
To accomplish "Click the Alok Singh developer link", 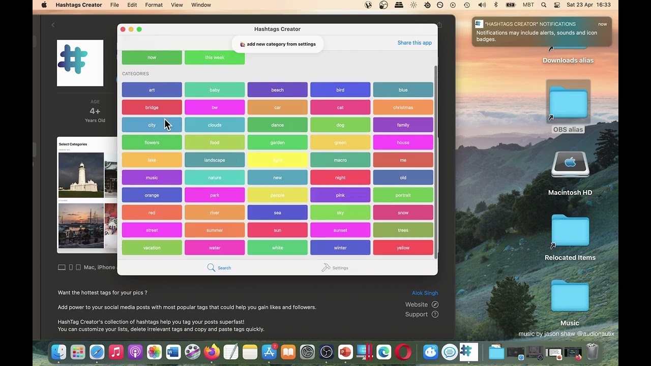I will click(x=425, y=293).
